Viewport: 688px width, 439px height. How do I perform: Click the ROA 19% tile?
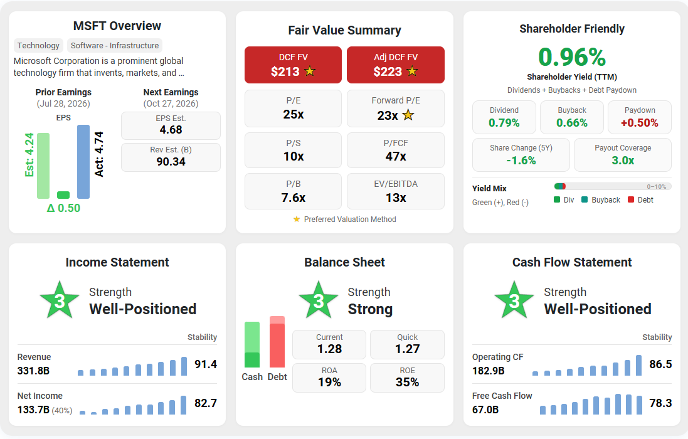tap(329, 378)
